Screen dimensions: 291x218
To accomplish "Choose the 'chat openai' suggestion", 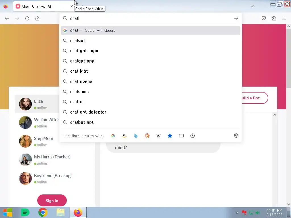I will pyautogui.click(x=151, y=81).
